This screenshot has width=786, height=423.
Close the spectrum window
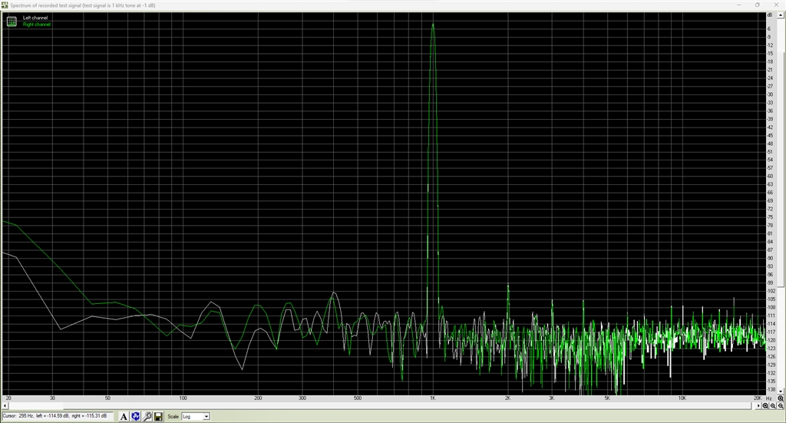point(776,5)
